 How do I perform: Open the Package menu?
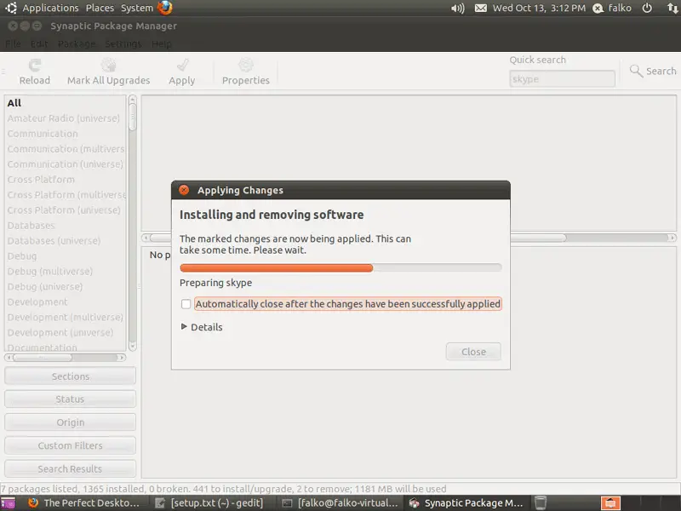pos(77,44)
